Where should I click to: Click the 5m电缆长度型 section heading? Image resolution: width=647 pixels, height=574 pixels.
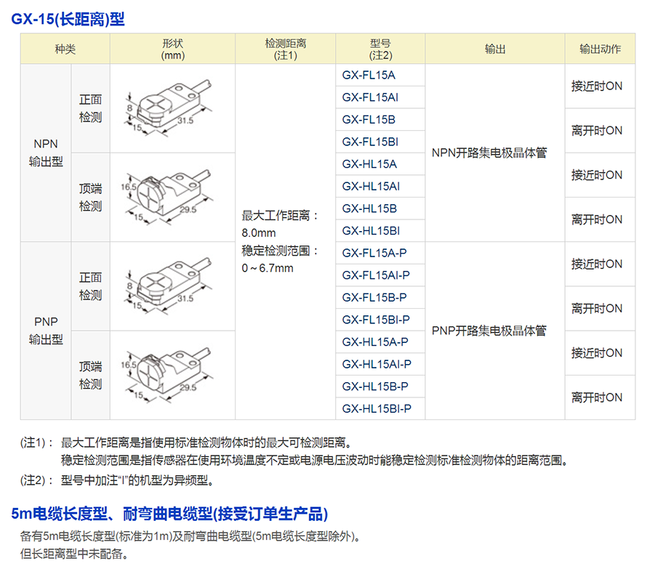[x=169, y=514]
